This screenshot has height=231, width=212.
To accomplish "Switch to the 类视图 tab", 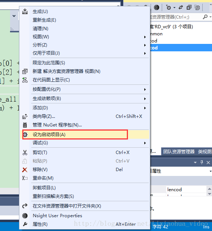I will coord(205,151).
